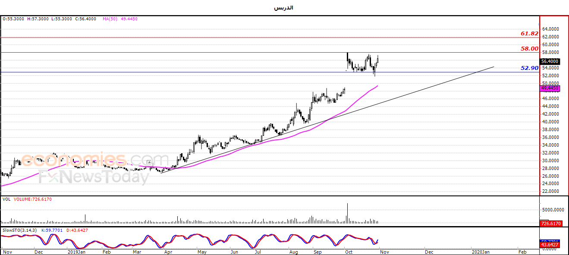Click the chart title الدريس
The height and width of the screenshot is (255, 569).
click(x=284, y=8)
